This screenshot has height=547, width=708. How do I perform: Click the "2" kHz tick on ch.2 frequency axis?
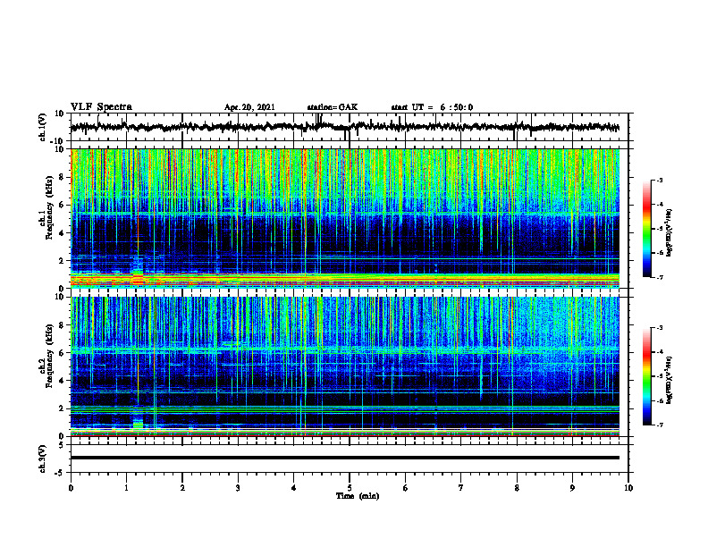click(63, 408)
